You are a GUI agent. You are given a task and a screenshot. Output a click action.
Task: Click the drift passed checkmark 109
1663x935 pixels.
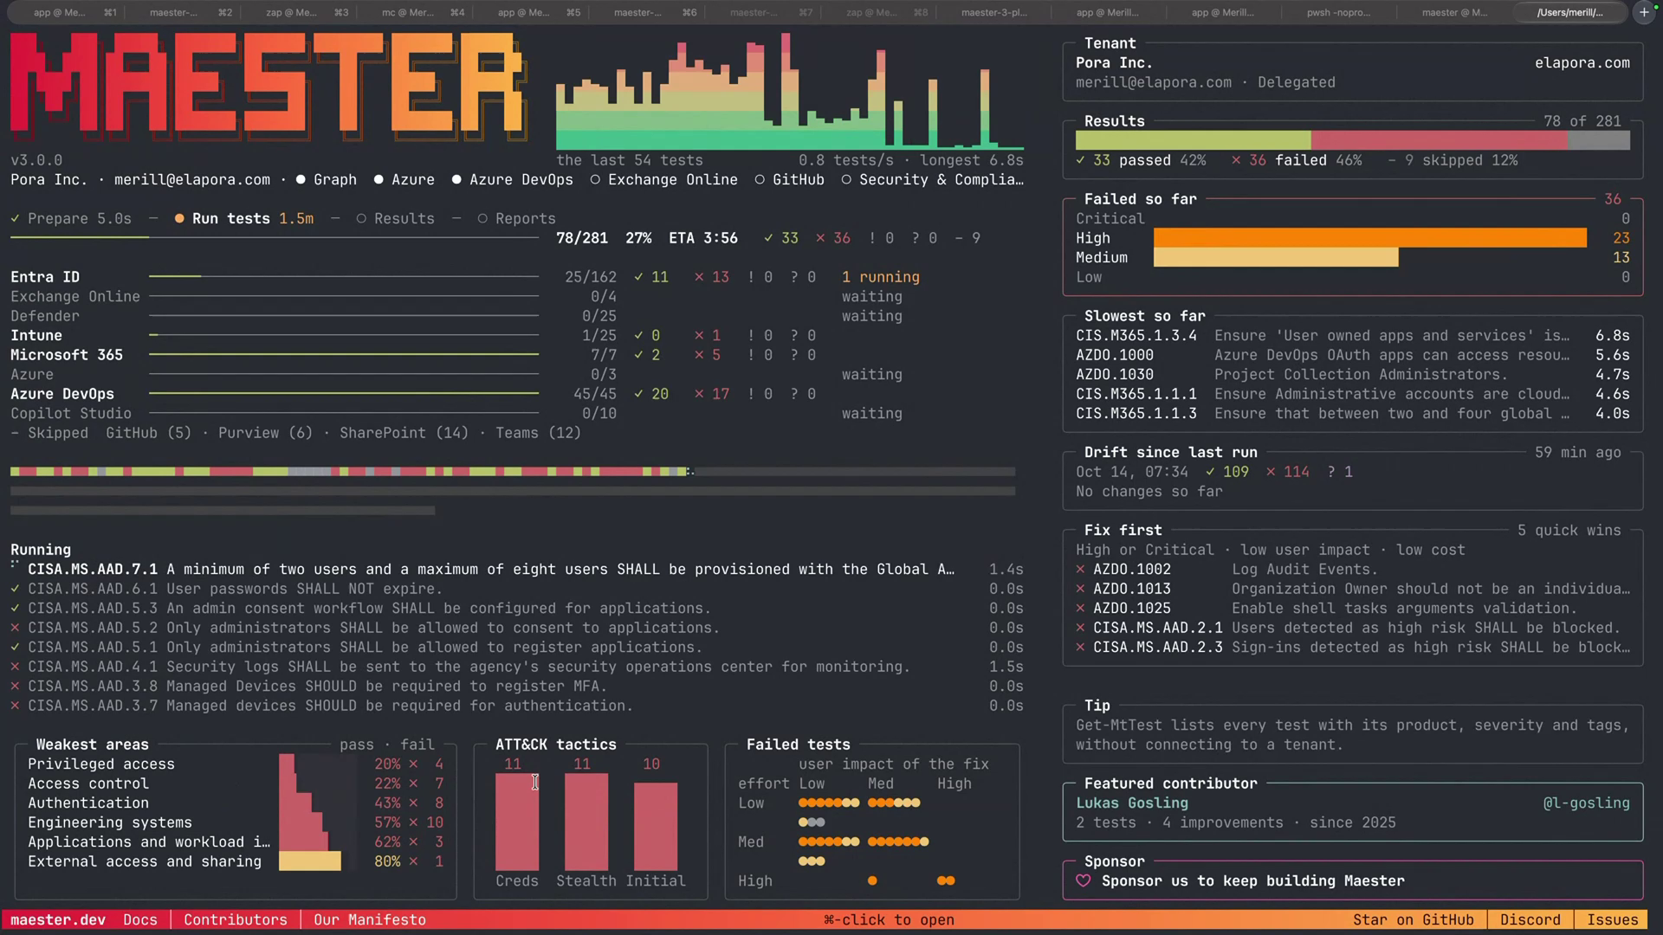click(1210, 472)
